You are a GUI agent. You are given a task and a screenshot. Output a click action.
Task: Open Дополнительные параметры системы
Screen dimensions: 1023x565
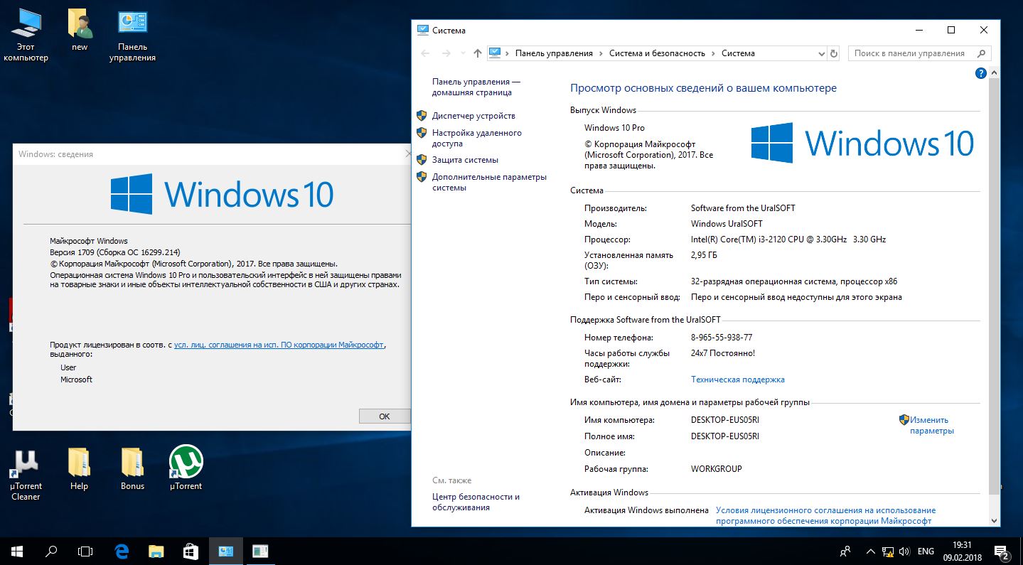tap(489, 182)
